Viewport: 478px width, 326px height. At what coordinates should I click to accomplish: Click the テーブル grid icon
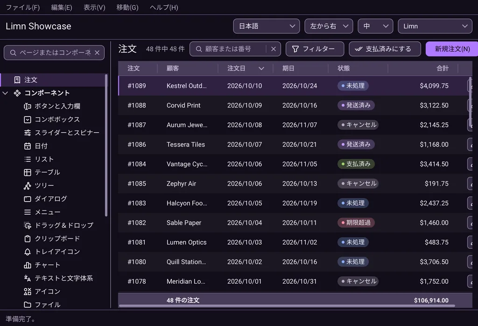(28, 172)
